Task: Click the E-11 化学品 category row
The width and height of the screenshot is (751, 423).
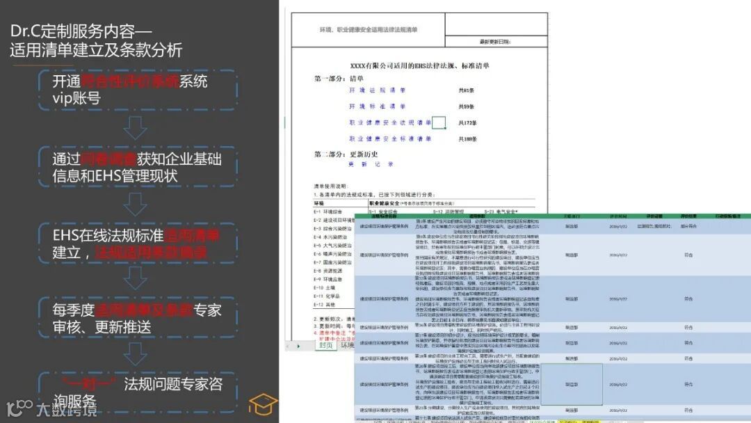Action: (x=326, y=296)
